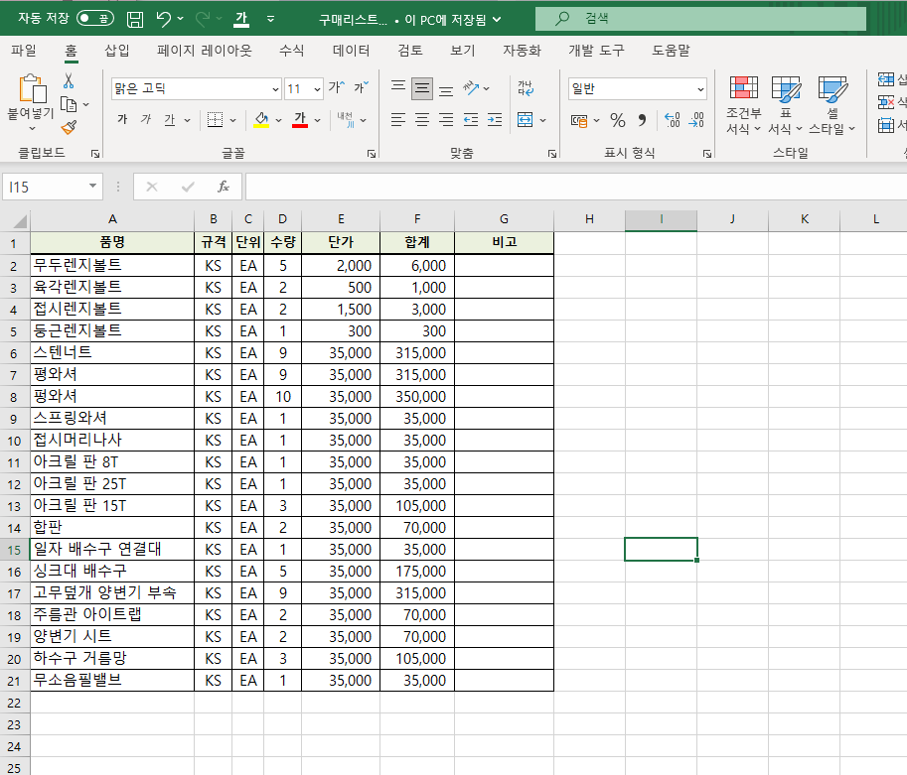This screenshot has width=907, height=775.
Task: Toggle bold (가) formatting
Action: tap(122, 120)
